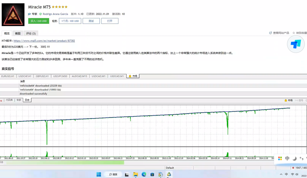Open the 专家 (Experts) toolbox tab
Screen dimensions: 307x178
coord(19,100)
